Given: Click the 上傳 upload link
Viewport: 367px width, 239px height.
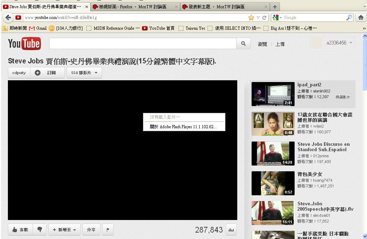Looking at the screenshot, I should click(x=280, y=44).
